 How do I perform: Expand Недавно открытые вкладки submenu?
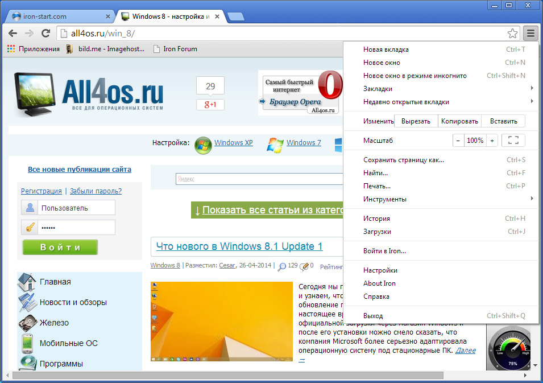tap(441, 102)
